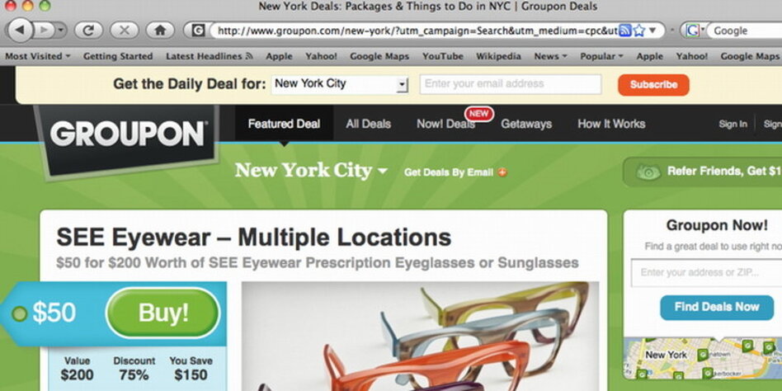This screenshot has height=391, width=782.
Task: Click the browser reload icon
Action: click(x=89, y=31)
